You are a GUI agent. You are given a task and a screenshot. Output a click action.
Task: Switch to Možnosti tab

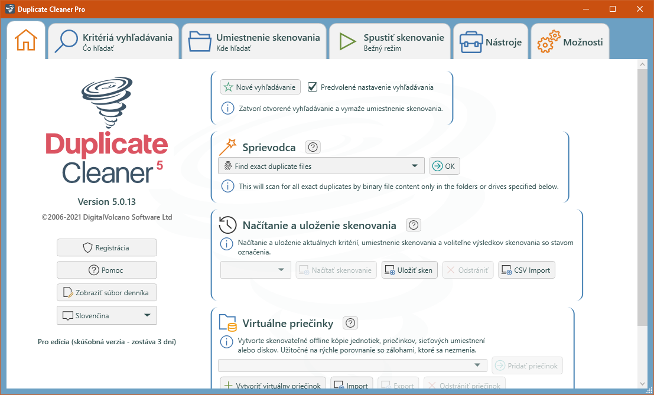coord(570,42)
